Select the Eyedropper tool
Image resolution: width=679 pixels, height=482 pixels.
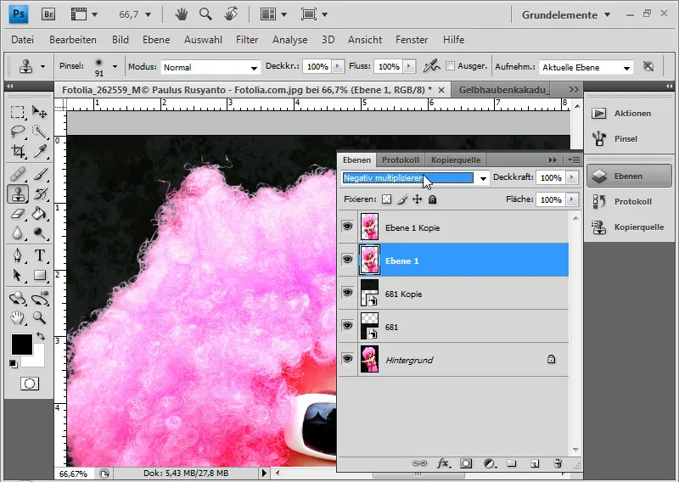(x=39, y=151)
